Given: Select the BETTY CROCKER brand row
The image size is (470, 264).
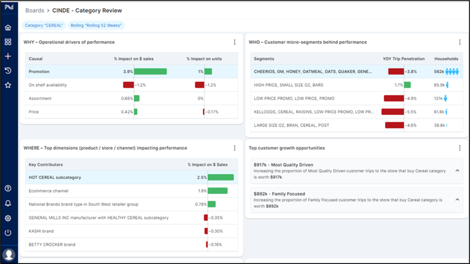Looking at the screenshot, I should [x=131, y=245].
